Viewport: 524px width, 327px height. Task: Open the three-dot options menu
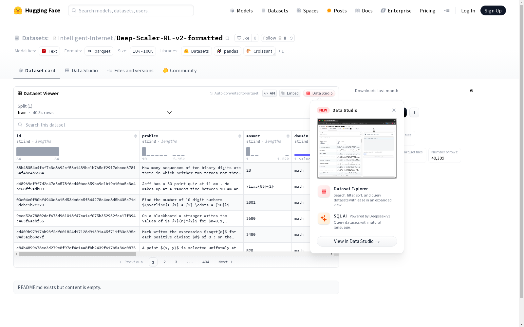[414, 112]
